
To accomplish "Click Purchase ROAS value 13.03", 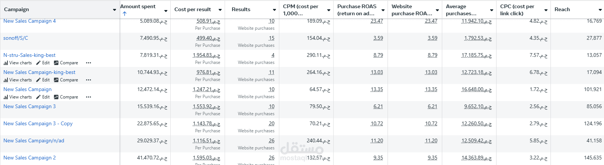I will click(x=377, y=72).
